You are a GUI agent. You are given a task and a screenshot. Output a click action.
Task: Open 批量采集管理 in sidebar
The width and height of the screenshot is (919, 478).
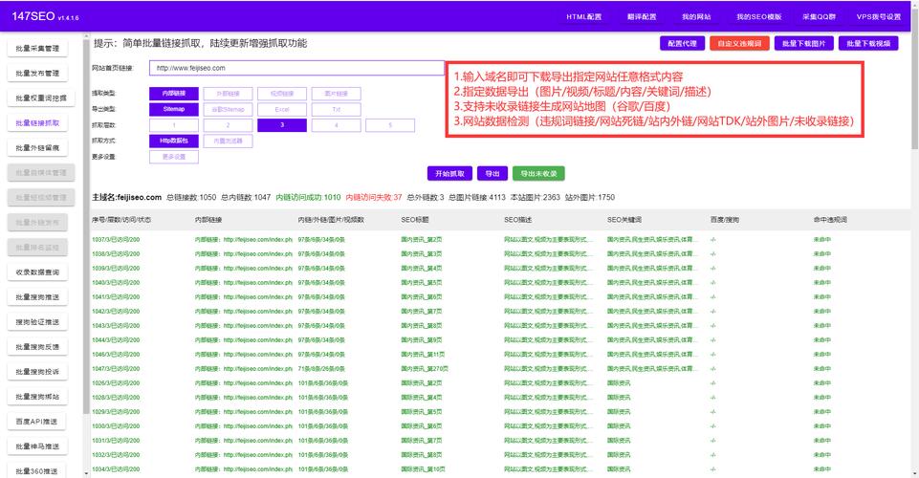(37, 49)
